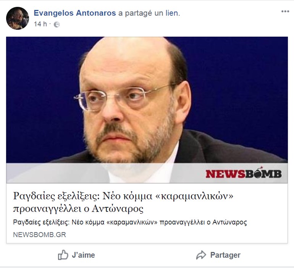Visit the NEWSBOMB.GR source domain
This screenshot has width=294, height=268.
coord(40,235)
